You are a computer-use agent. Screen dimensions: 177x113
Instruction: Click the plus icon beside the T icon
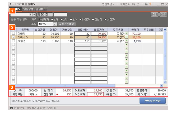click(142, 4)
